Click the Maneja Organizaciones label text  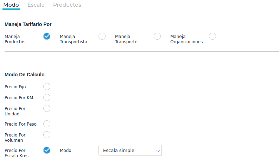pos(186,39)
